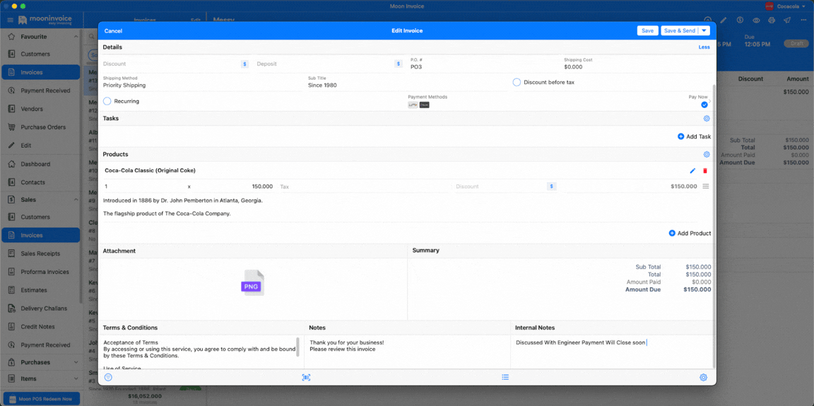Click the pencil edit icon for Coca-Cola Classic
Screen dimensions: 814x406
(692, 171)
